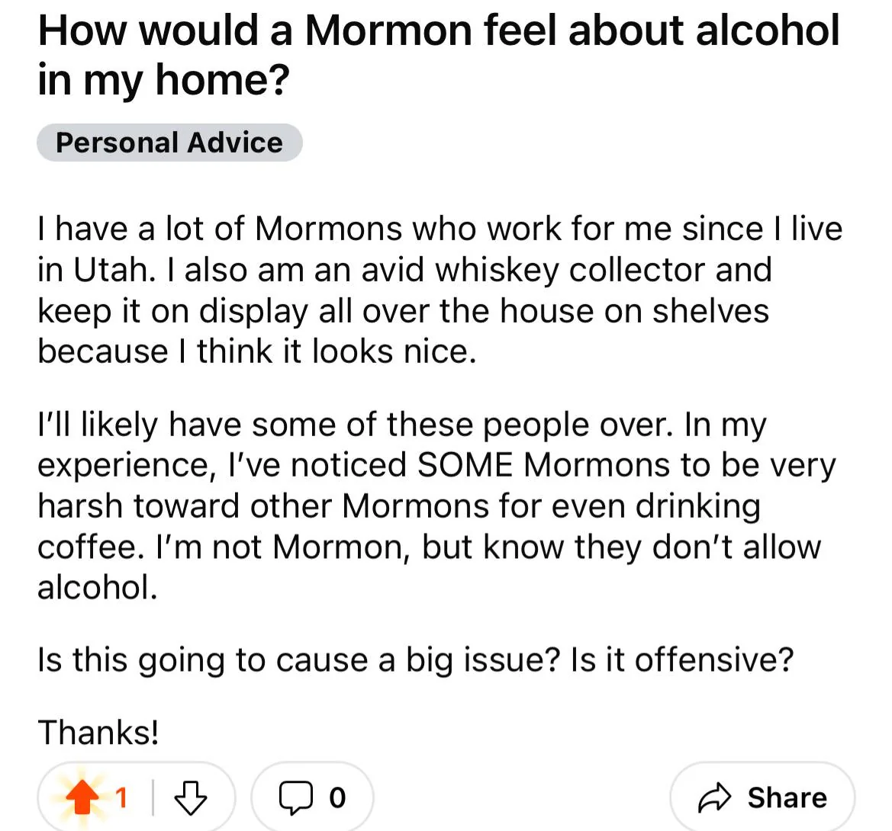Open the Personal Advice category page
Screen dimensions: 892x831
pos(169,142)
